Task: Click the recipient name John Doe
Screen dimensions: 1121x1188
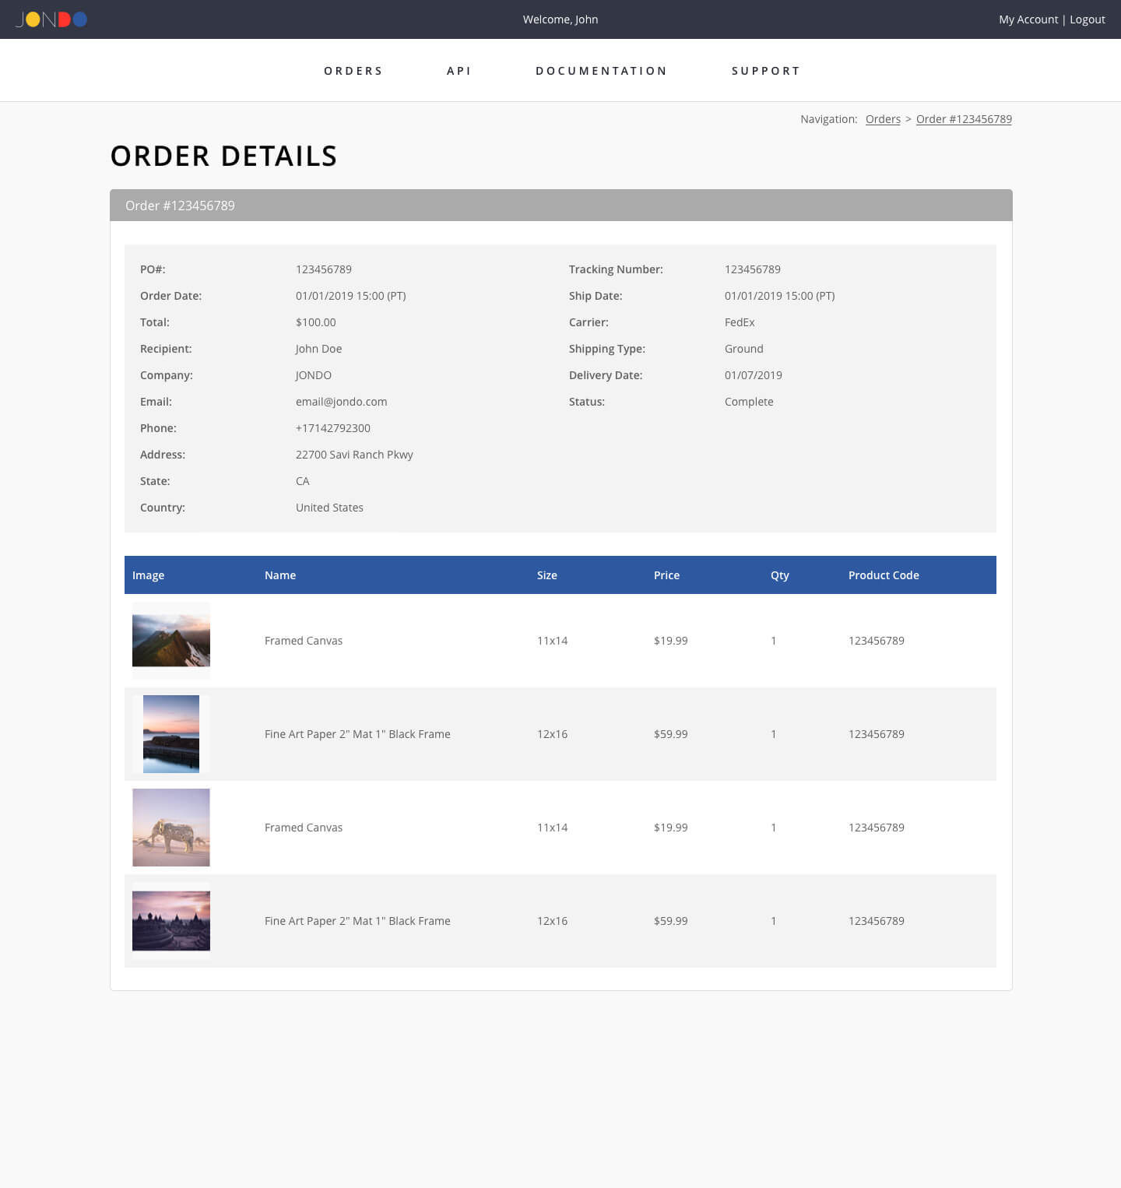Action: pyautogui.click(x=318, y=349)
